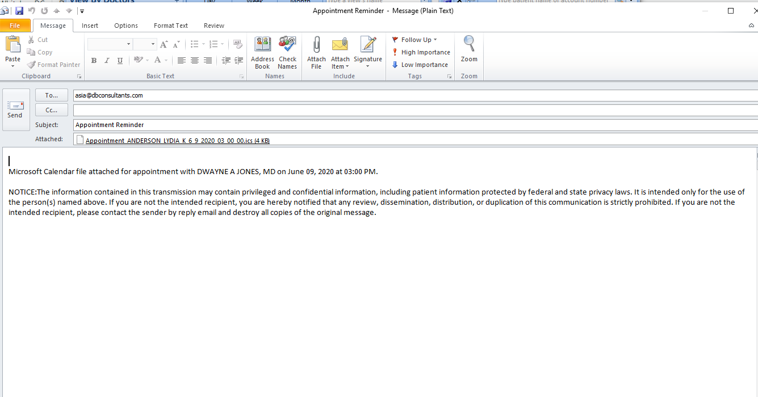The height and width of the screenshot is (397, 758).
Task: Toggle Italic formatting
Action: tap(107, 61)
